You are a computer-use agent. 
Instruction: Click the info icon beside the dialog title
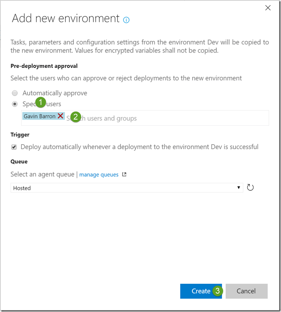pyautogui.click(x=126, y=19)
